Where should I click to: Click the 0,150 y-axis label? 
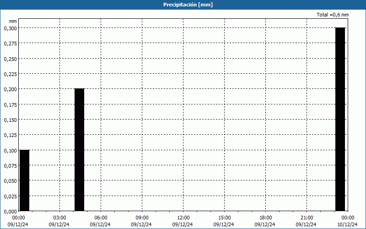[x=10, y=120]
